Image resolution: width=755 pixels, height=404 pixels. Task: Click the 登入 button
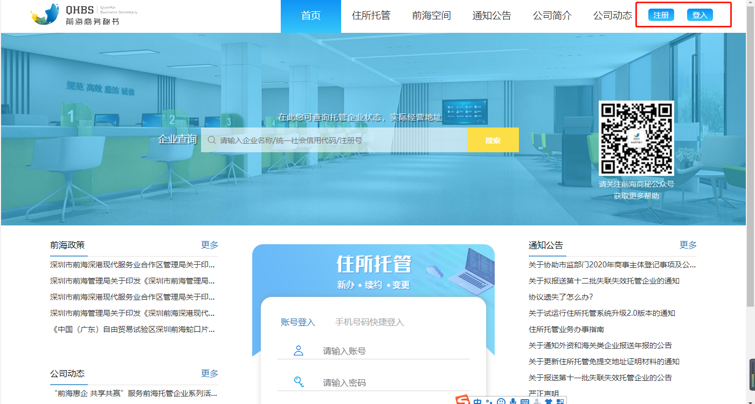(x=700, y=15)
